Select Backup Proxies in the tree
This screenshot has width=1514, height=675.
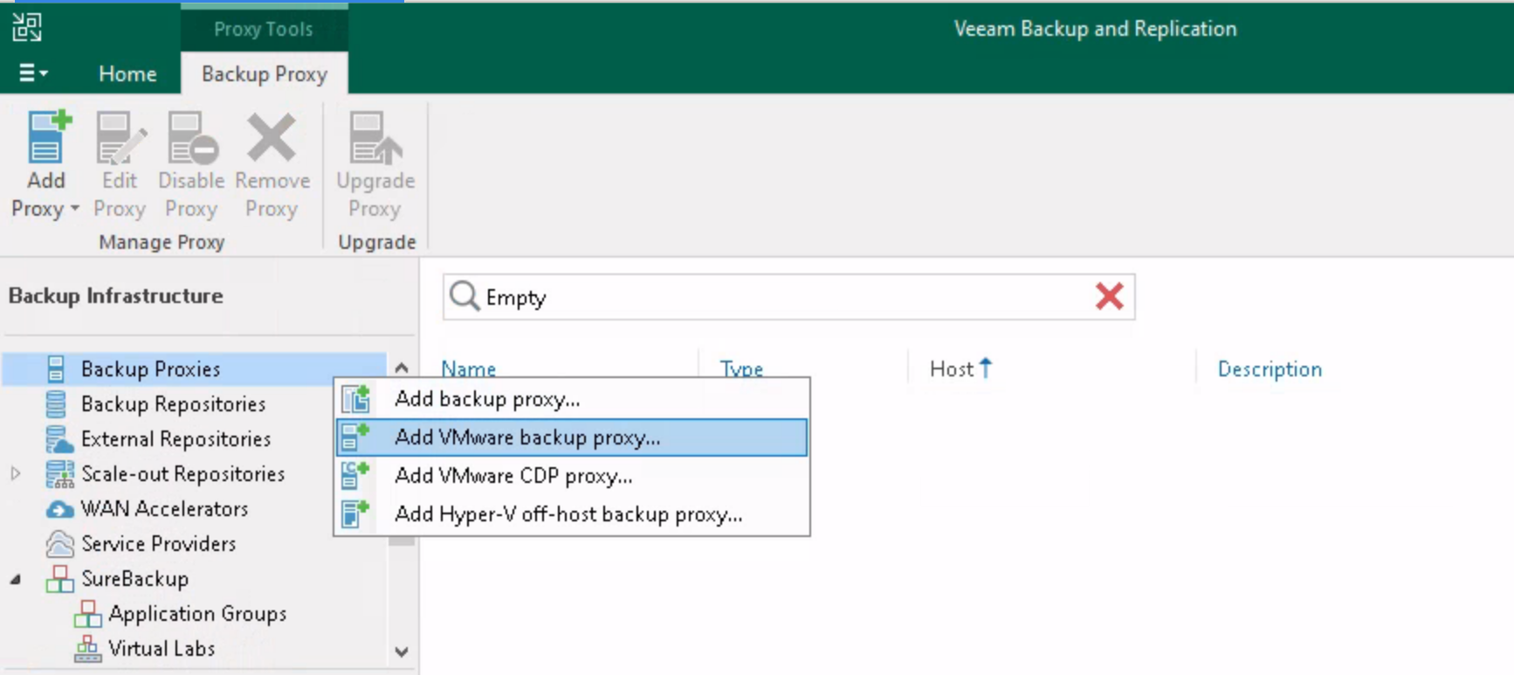tap(150, 369)
